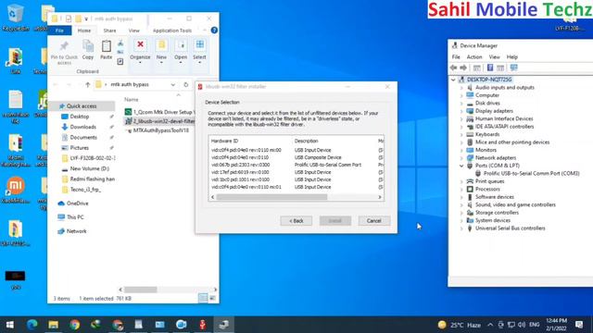Open the Recycle Bin desktop icon

click(15, 18)
